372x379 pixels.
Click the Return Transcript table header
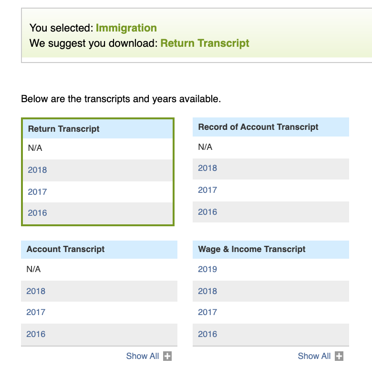(64, 129)
